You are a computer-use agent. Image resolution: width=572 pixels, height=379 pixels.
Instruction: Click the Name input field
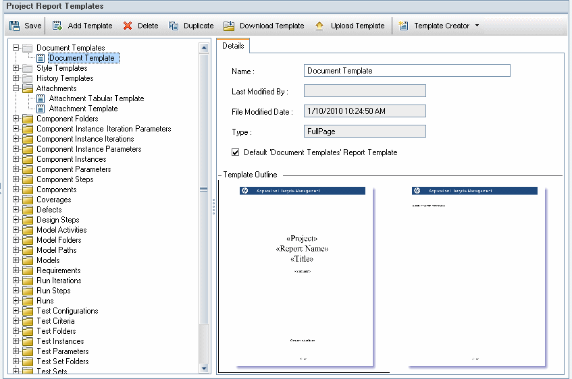tap(407, 71)
